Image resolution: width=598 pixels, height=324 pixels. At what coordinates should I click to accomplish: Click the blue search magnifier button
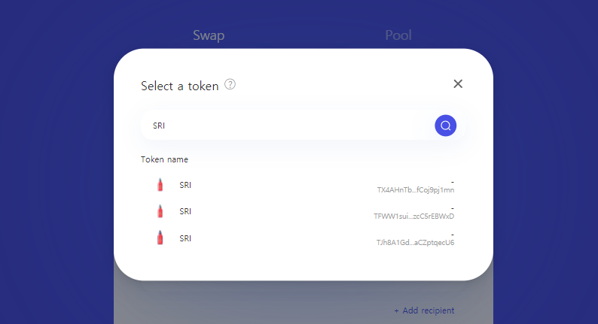coord(445,126)
